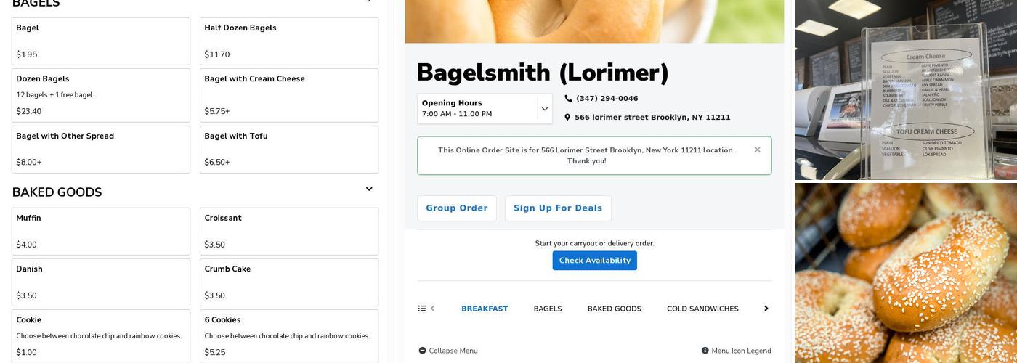Click the phone icon beside the number
The image size is (1017, 363).
568,99
